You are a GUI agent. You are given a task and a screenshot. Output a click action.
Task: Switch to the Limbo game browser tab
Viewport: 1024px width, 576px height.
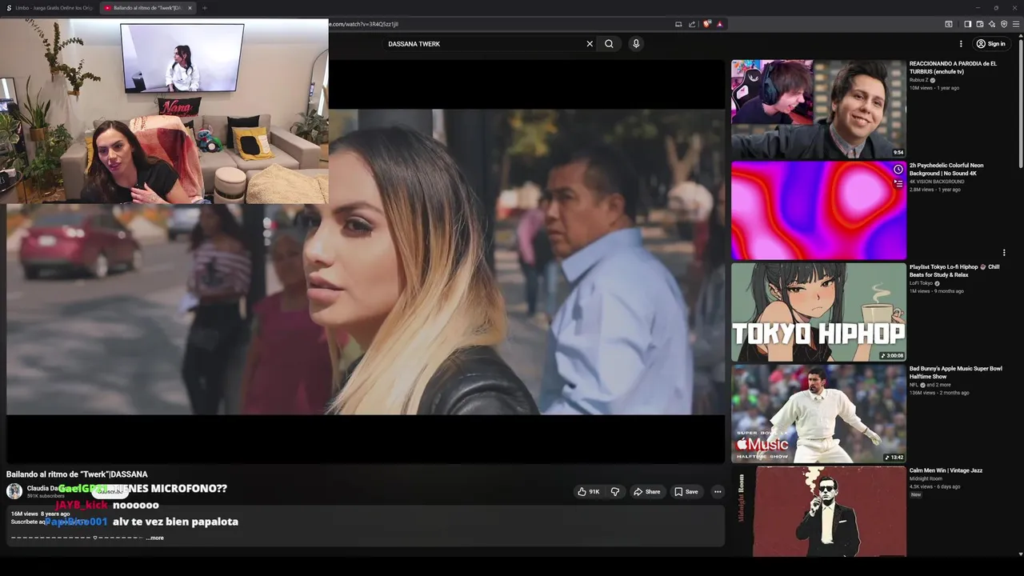50,8
